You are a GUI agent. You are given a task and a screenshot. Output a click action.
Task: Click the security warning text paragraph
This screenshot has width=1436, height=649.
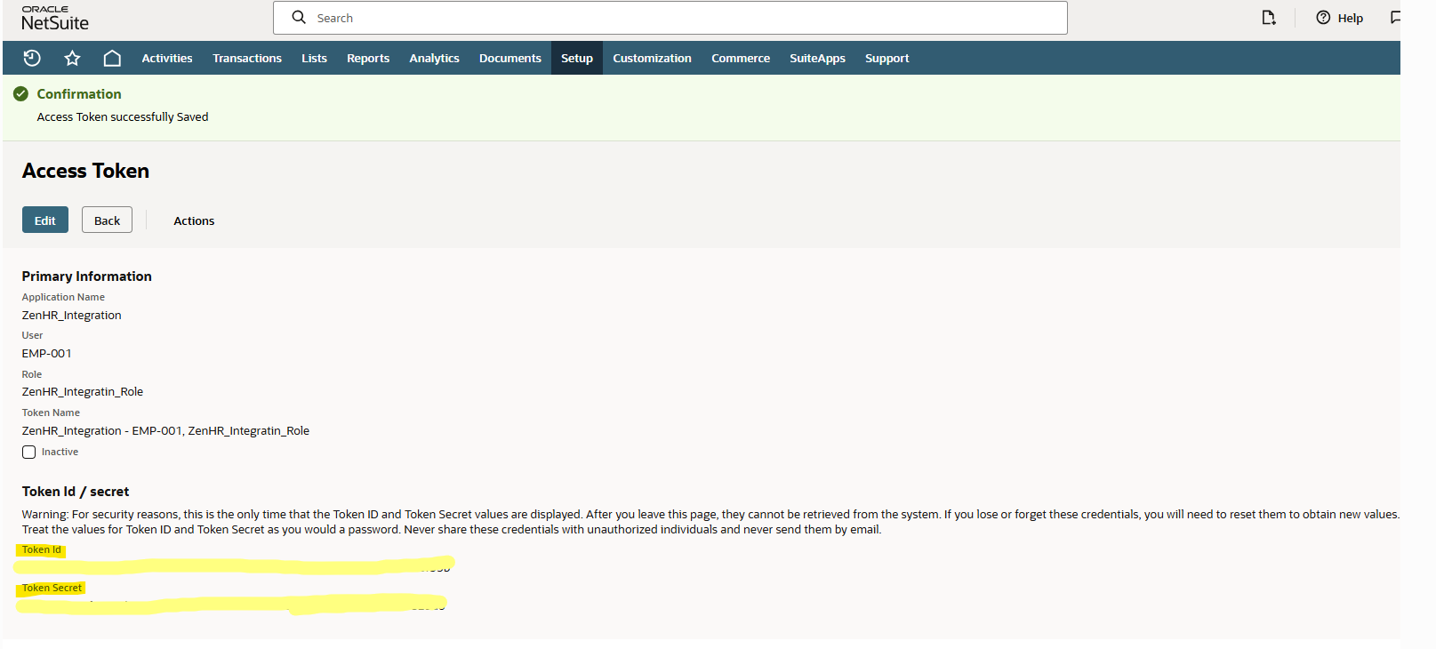pyautogui.click(x=710, y=522)
